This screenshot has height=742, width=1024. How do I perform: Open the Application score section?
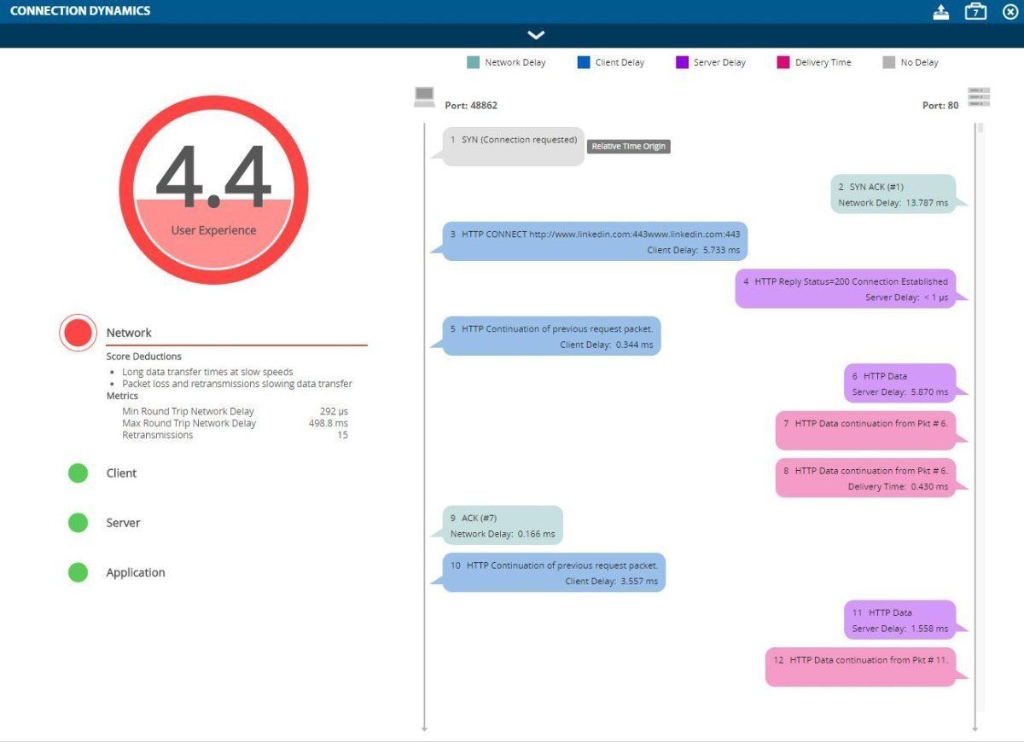pos(136,572)
